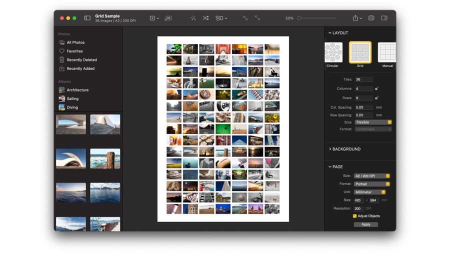Click the shuffle images icon
450x253 pixels.
point(205,18)
